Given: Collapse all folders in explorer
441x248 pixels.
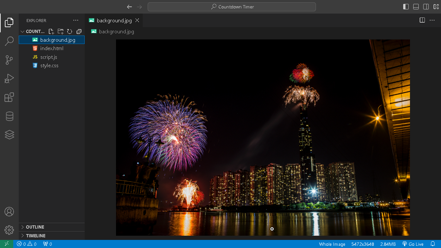Looking at the screenshot, I should coord(79,31).
